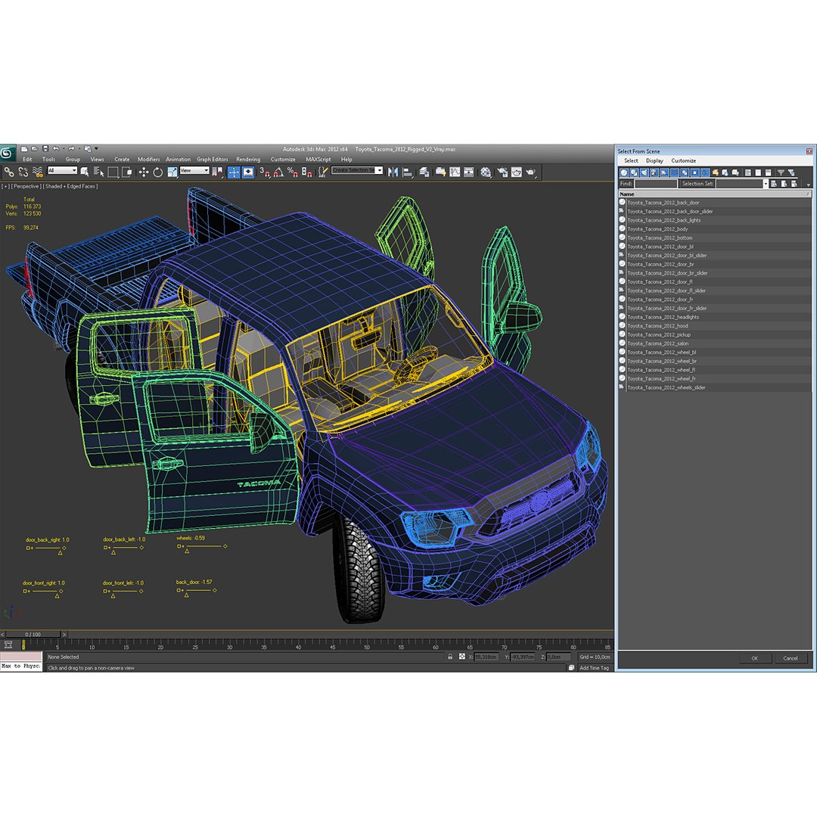The height and width of the screenshot is (817, 817).
Task: Click the Find input field
Action: click(x=655, y=184)
